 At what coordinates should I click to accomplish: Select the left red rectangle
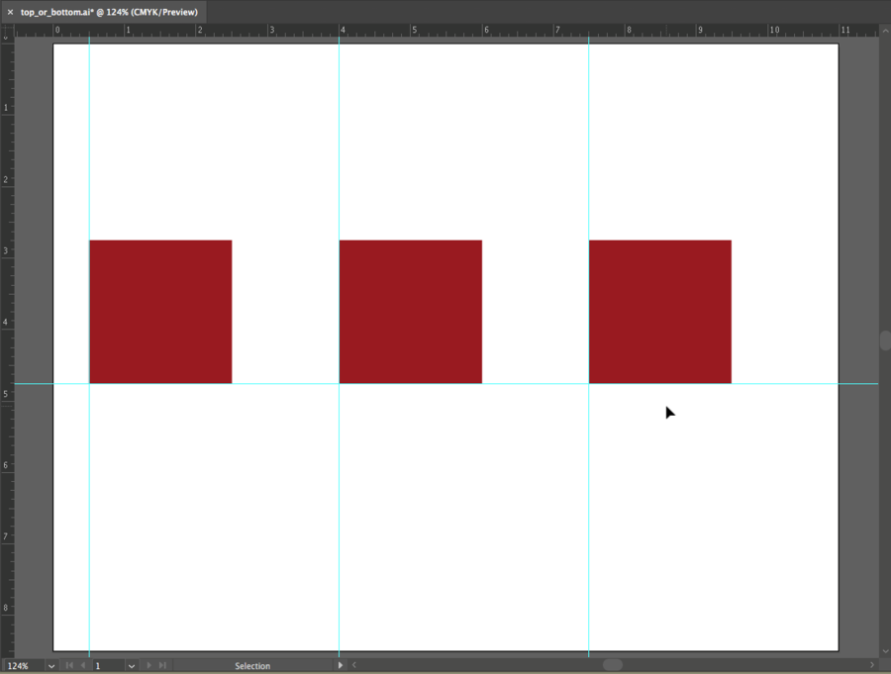[160, 312]
